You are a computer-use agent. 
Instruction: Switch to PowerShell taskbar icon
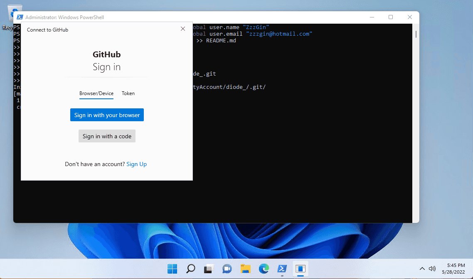282,269
